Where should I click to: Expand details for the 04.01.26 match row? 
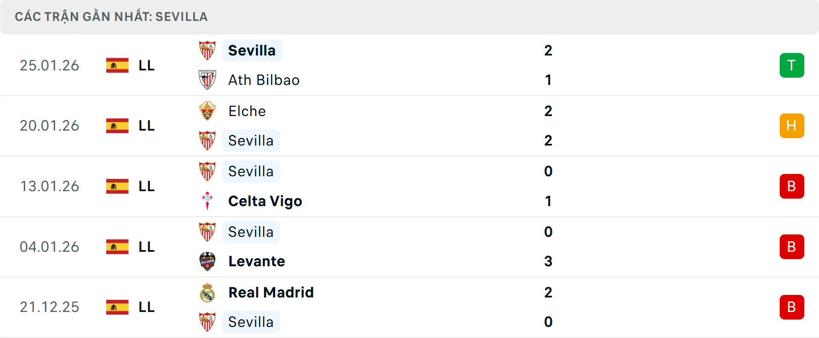coord(409,246)
